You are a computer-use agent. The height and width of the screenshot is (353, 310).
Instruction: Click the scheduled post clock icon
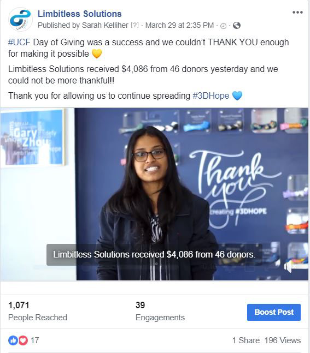pos(223,26)
